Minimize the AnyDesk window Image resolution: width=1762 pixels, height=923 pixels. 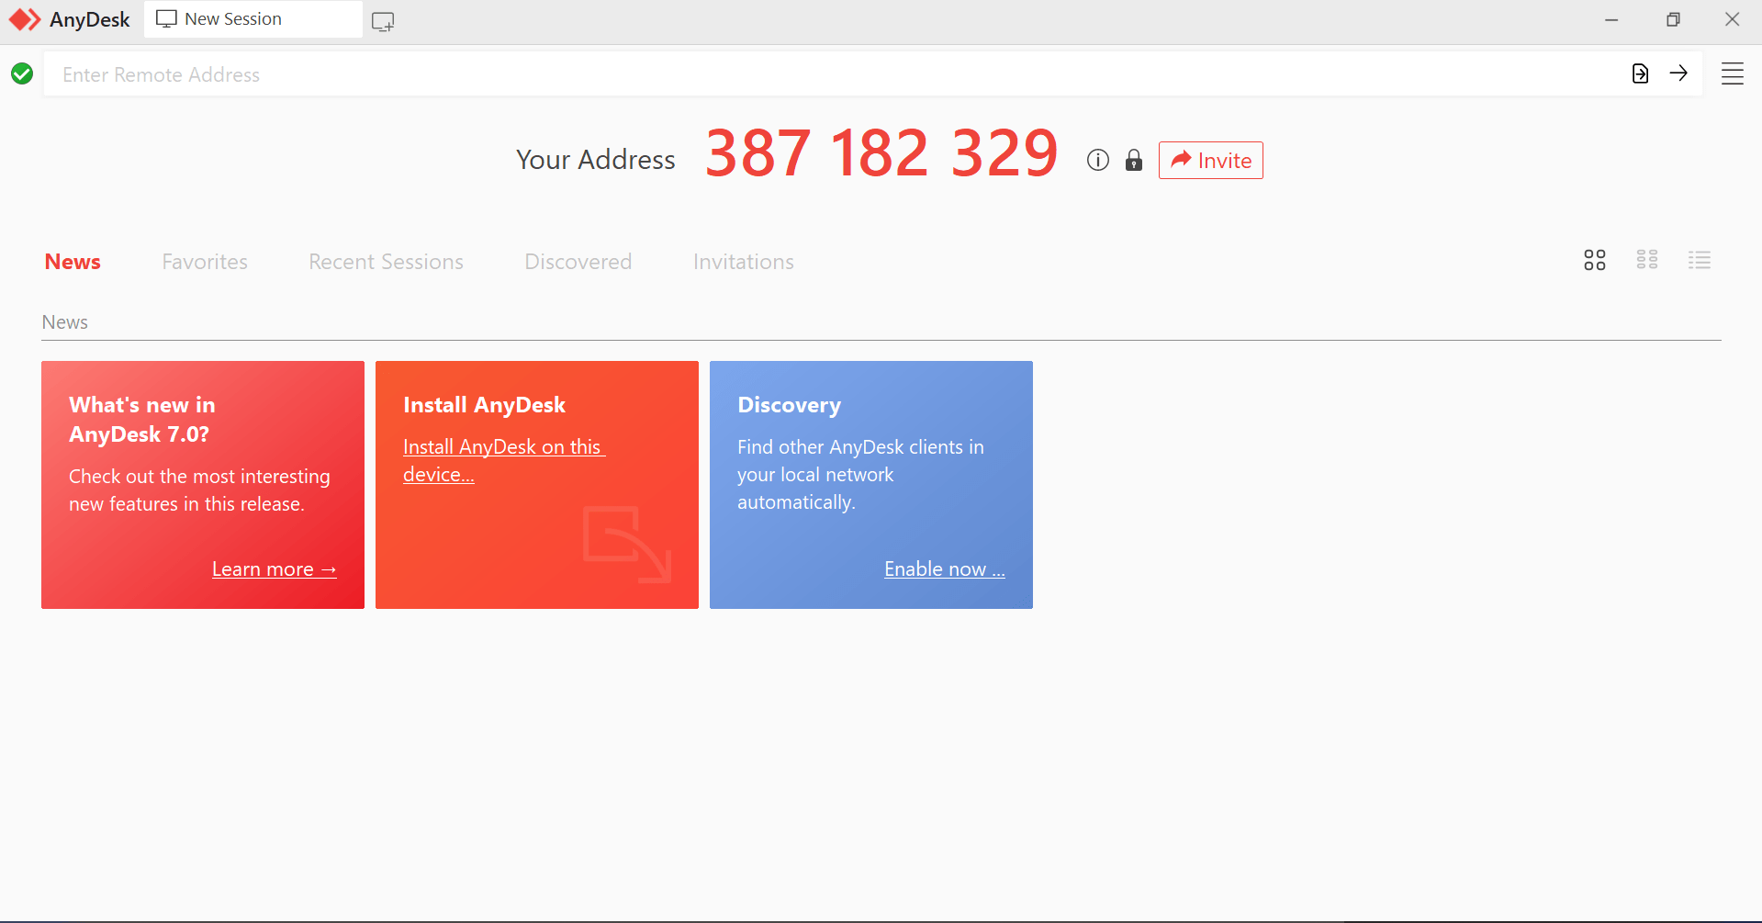(x=1611, y=19)
